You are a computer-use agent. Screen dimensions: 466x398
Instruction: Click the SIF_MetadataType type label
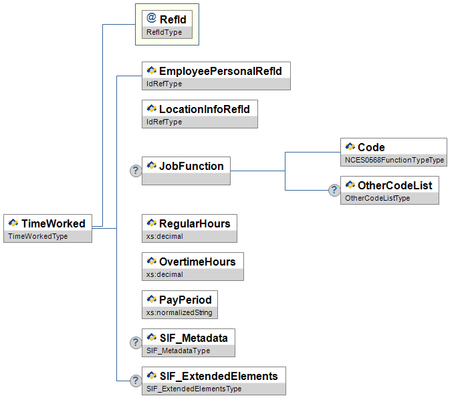(x=178, y=351)
